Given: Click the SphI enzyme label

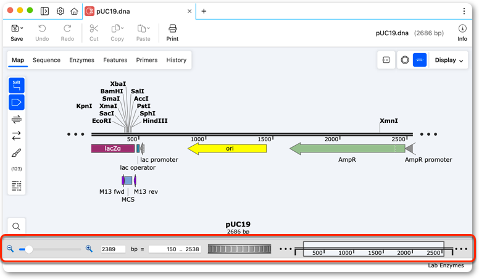Looking at the screenshot, I should pos(148,114).
